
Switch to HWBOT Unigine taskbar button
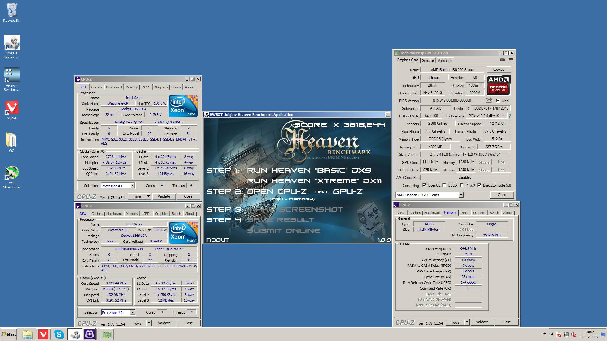pyautogui.click(x=75, y=334)
